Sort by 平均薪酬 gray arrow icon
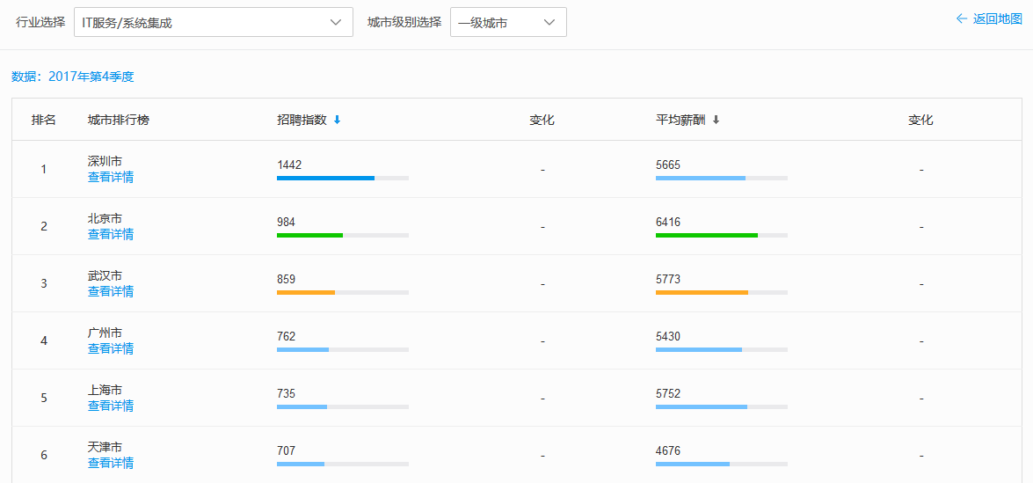 tap(717, 120)
